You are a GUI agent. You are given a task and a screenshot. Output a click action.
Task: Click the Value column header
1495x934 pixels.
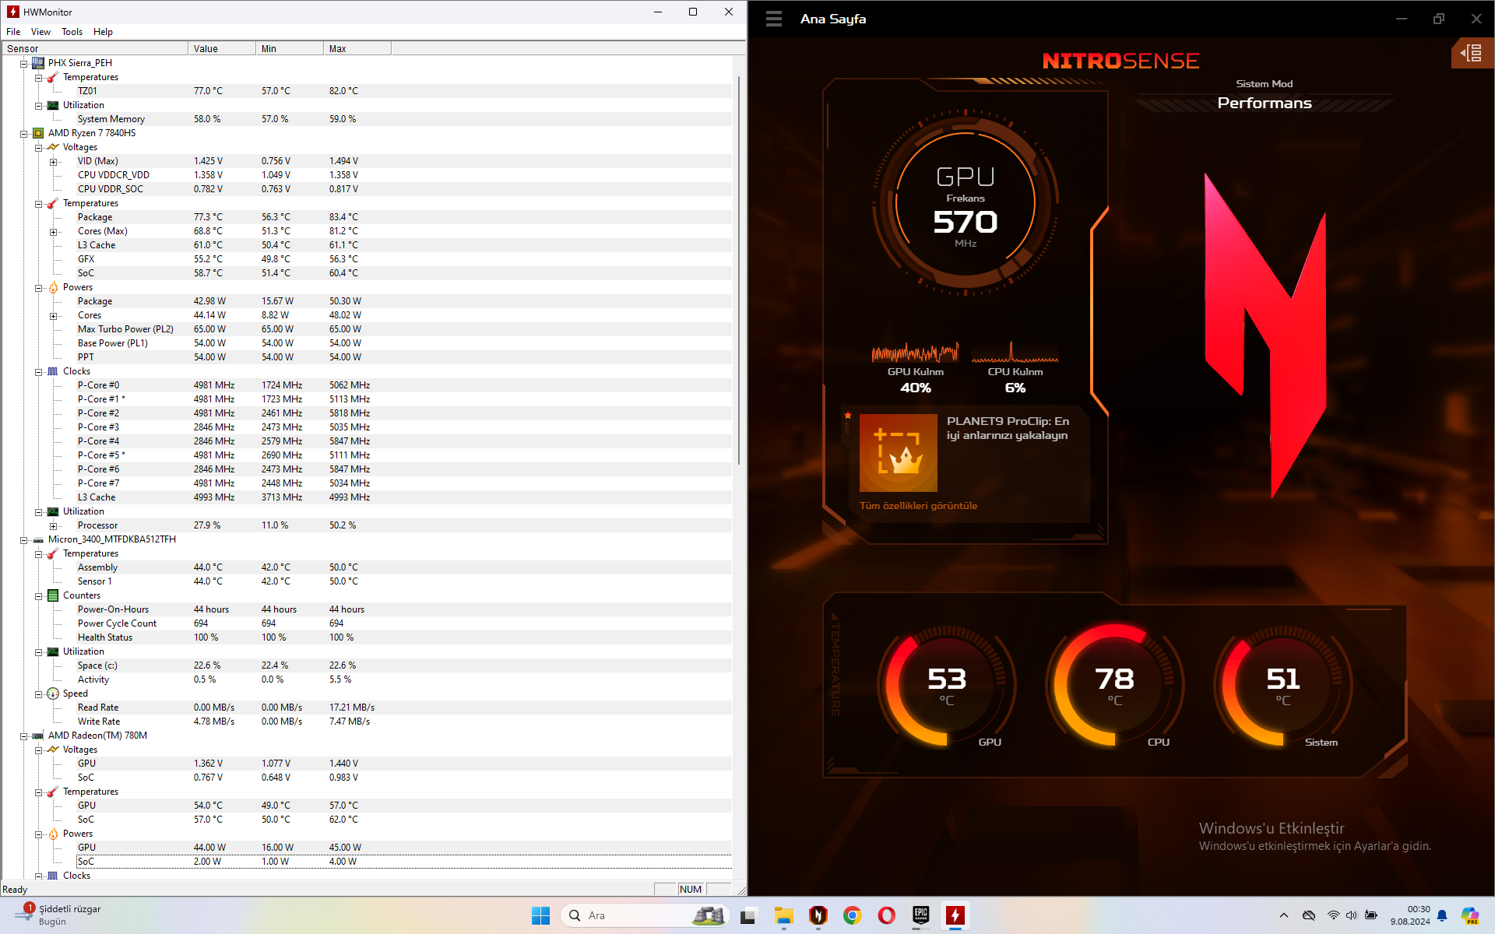coord(222,48)
